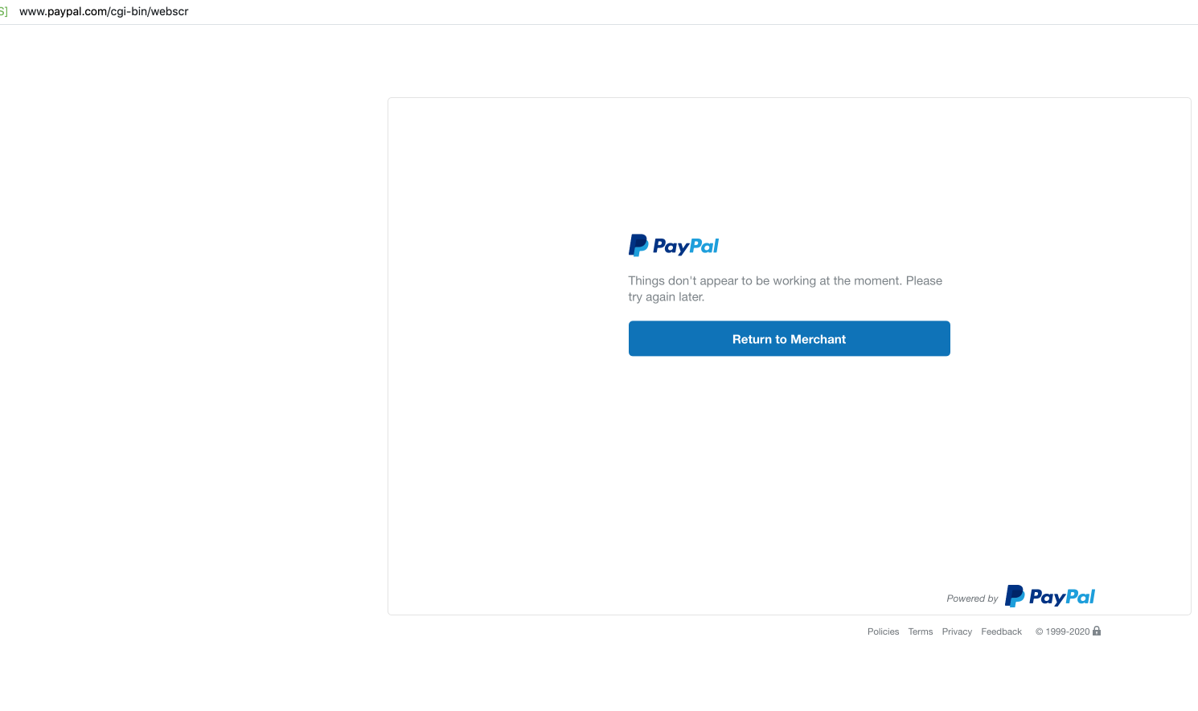This screenshot has width=1198, height=711.
Task: Open the Feedback footer link
Action: coord(1001,631)
